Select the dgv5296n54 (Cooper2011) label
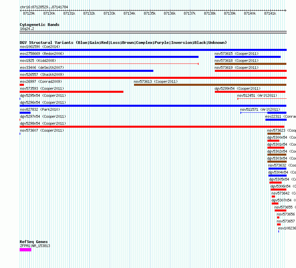 point(43,102)
